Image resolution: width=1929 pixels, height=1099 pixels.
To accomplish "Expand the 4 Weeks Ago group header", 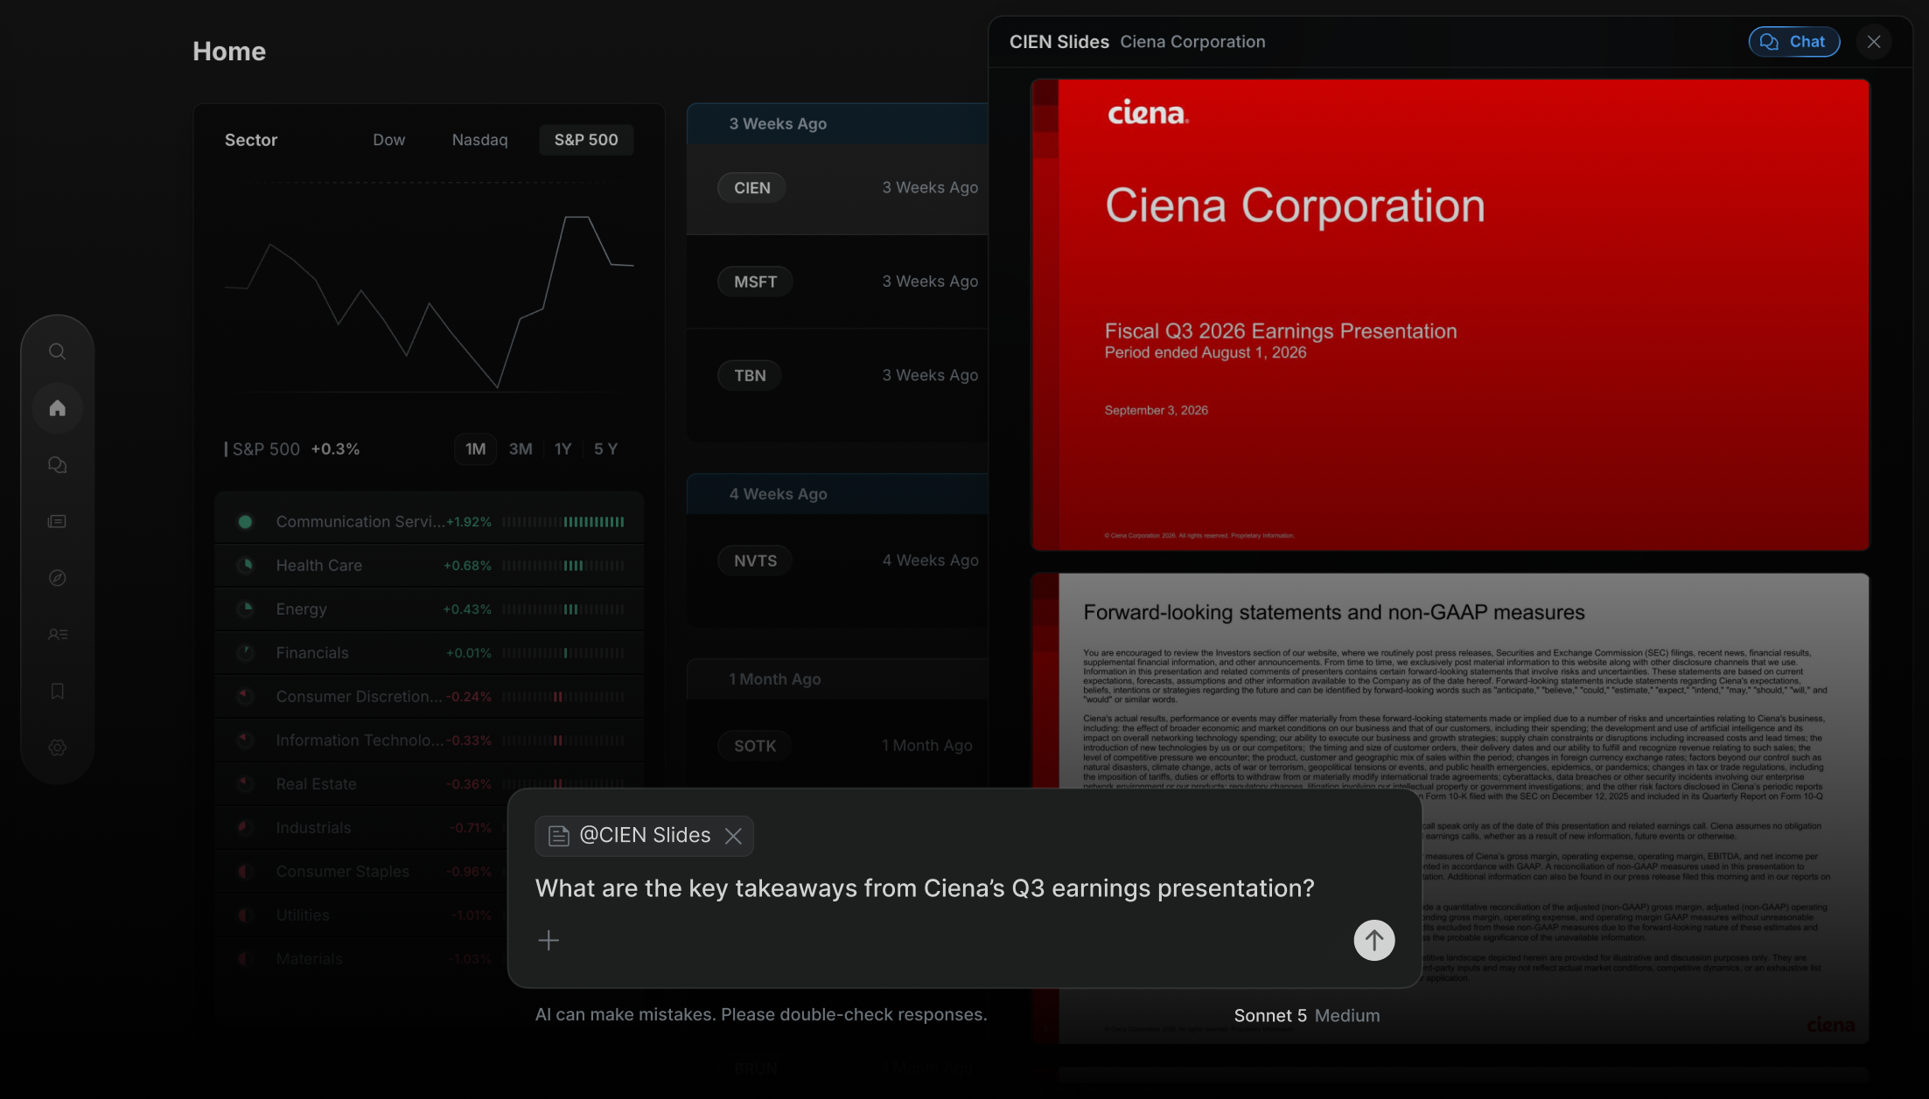I will 837,494.
